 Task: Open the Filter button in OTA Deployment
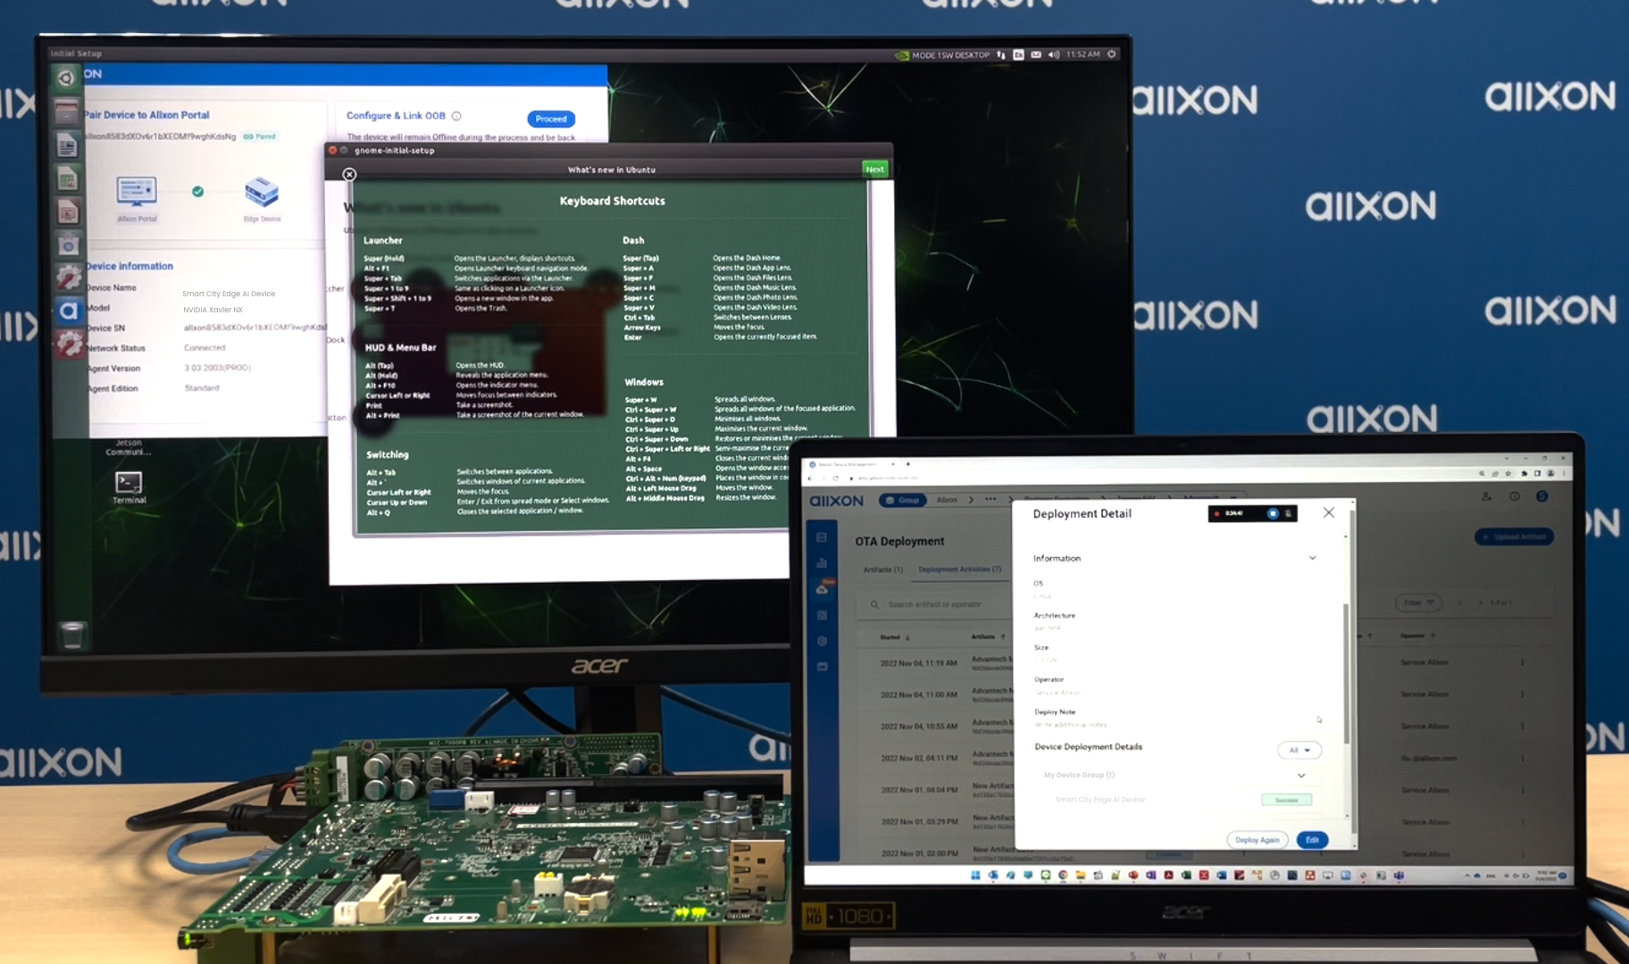1418,602
